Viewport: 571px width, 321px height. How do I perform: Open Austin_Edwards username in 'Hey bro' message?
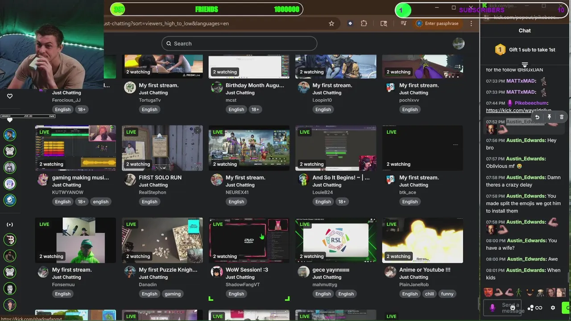point(525,140)
